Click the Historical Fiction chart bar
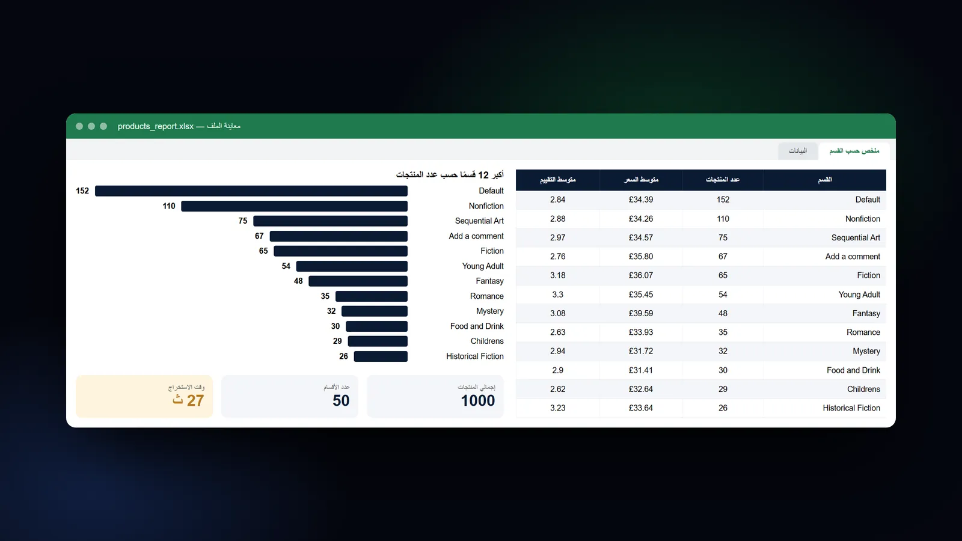 click(x=381, y=356)
